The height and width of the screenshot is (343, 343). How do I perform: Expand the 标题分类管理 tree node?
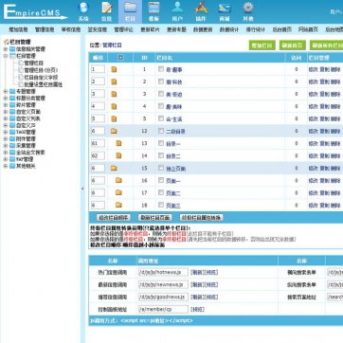pos(6,99)
